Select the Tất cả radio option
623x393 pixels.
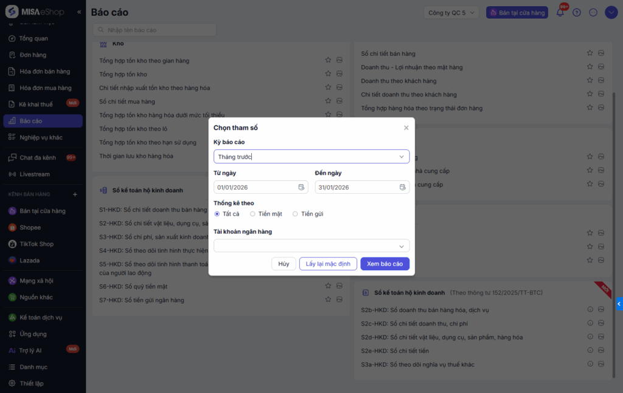217,214
